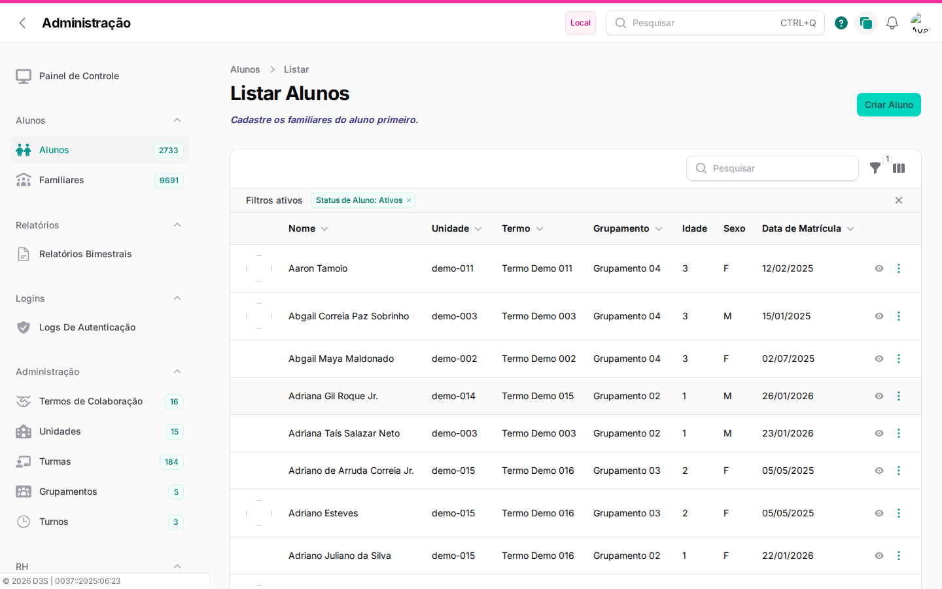Open actions menu for Aaron Tamoio

tap(899, 268)
